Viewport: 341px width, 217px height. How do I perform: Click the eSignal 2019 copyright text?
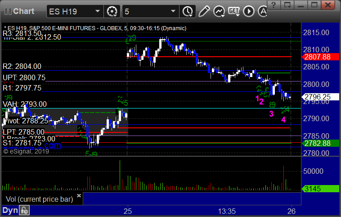pos(26,151)
